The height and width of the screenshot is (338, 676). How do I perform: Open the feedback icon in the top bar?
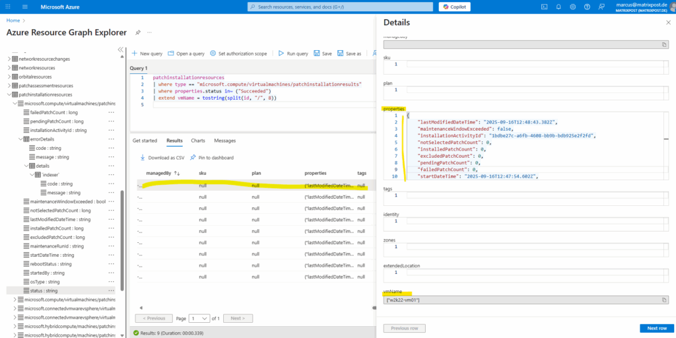[601, 7]
